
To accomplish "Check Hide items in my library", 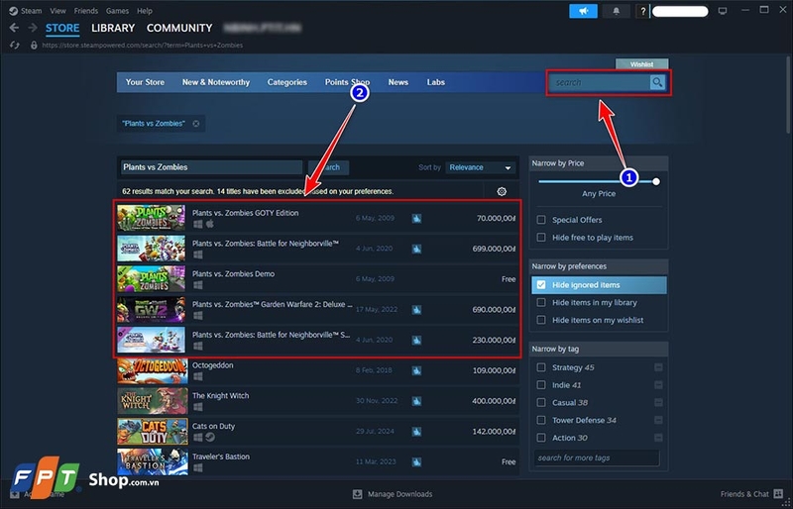I will point(541,303).
